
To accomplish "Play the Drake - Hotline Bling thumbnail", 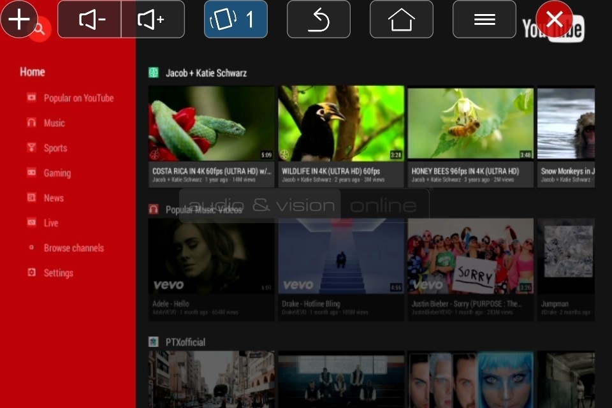I will pos(341,256).
